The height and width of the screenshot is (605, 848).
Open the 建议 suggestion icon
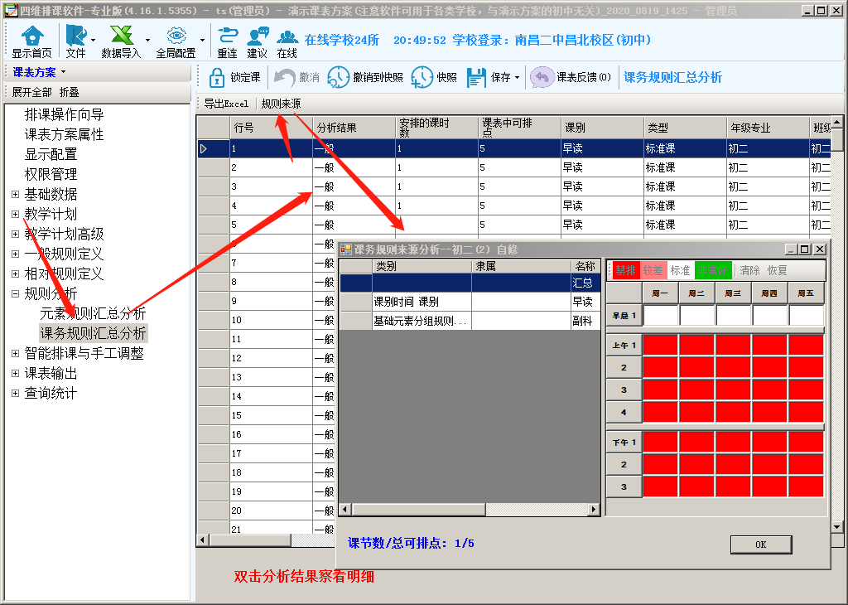(x=258, y=36)
